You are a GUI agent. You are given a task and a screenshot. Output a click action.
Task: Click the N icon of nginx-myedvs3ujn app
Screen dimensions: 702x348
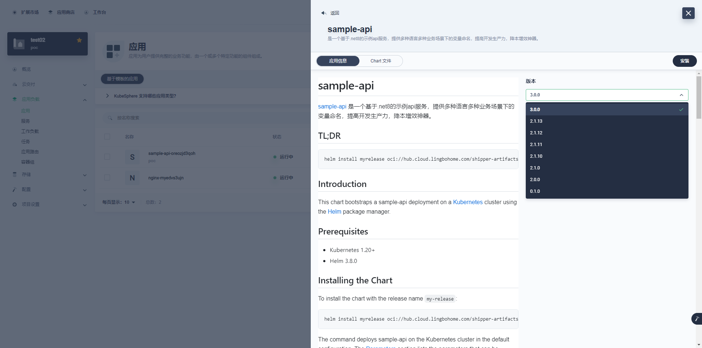tap(132, 178)
